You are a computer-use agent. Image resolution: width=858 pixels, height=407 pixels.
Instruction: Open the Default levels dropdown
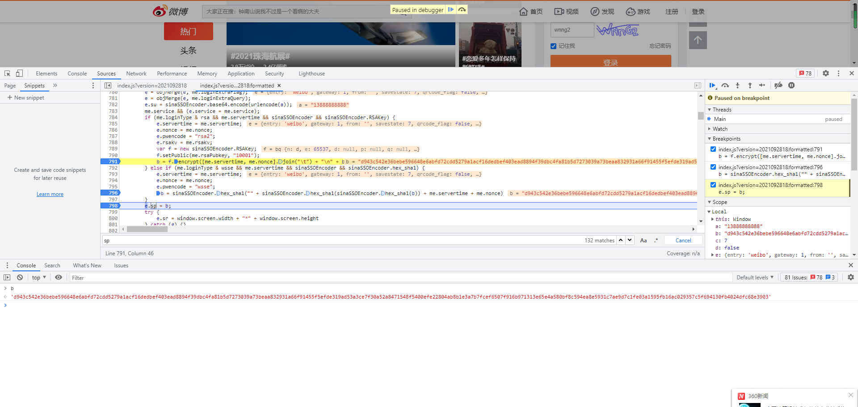tap(755, 277)
